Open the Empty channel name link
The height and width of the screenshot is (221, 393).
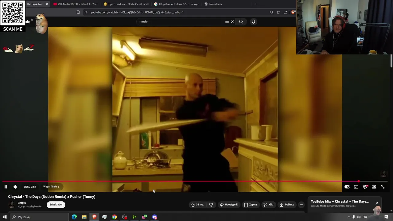22,203
